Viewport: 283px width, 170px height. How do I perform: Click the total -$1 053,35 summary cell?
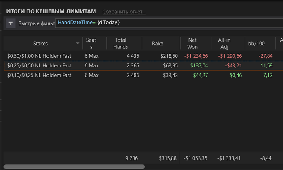(x=195, y=158)
